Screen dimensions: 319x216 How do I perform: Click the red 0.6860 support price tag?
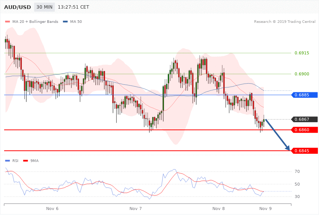305,130
